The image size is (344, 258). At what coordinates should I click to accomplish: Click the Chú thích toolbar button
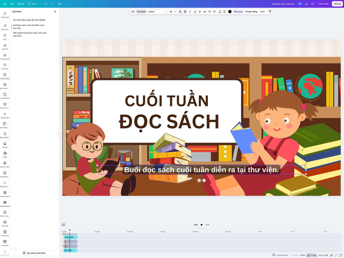point(141,12)
